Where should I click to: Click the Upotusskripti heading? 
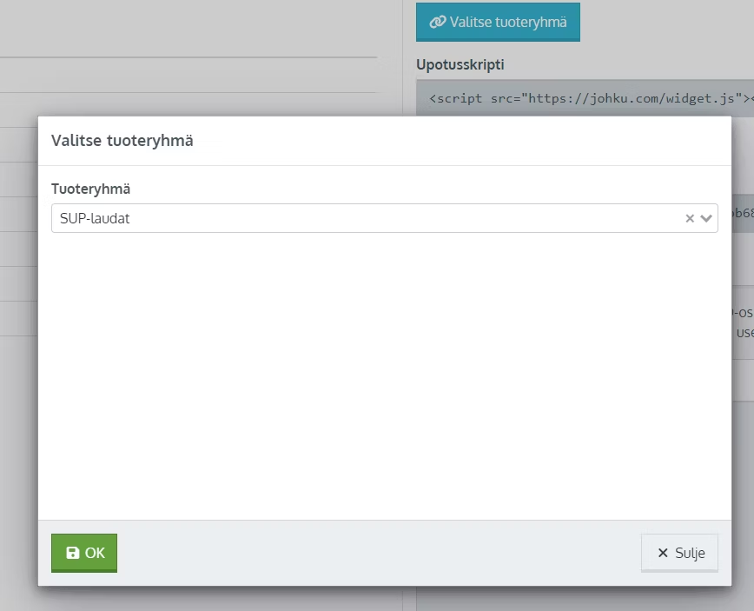pos(460,64)
